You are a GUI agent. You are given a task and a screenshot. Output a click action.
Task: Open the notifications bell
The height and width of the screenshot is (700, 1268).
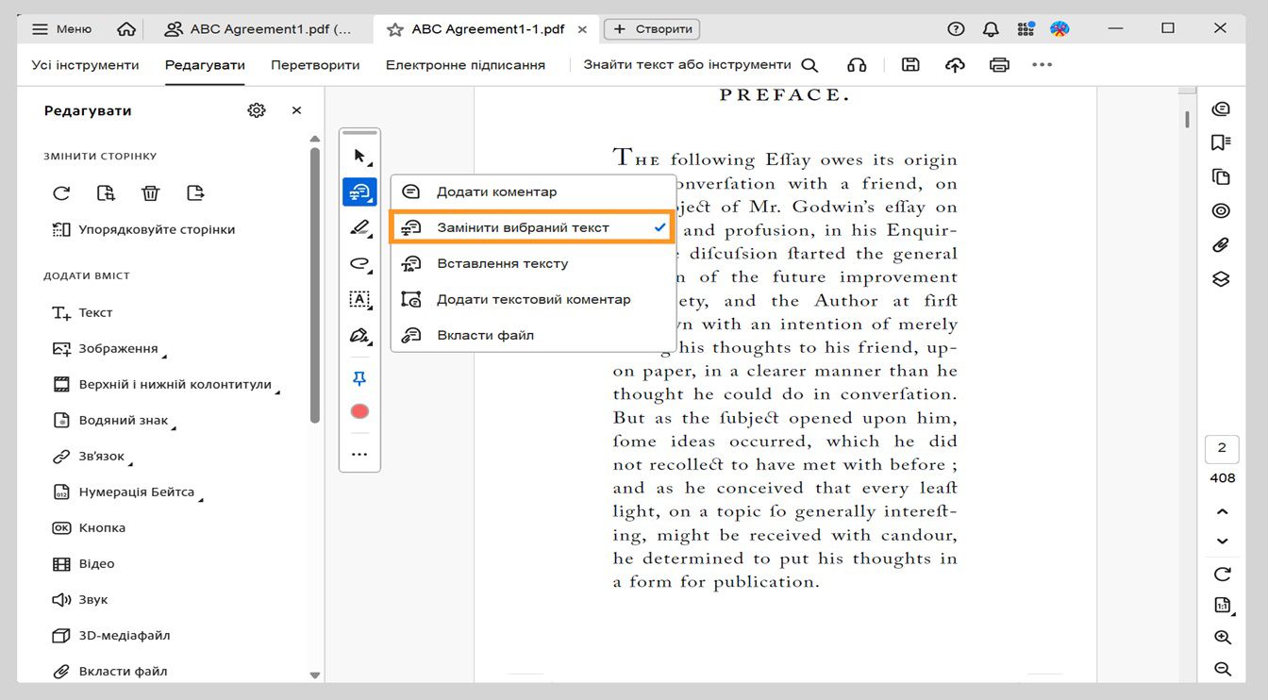pos(991,29)
